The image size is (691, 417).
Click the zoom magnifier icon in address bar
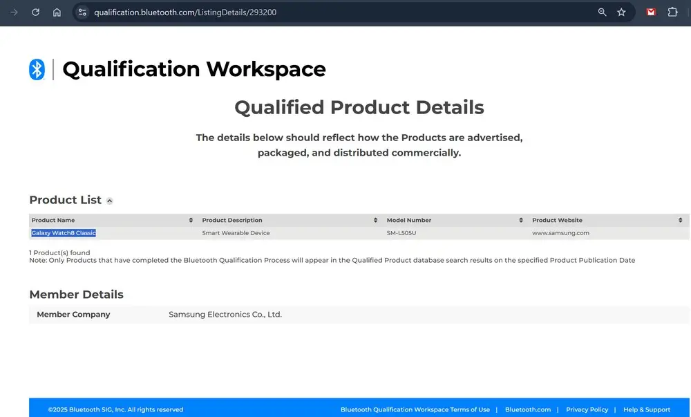[x=602, y=12]
